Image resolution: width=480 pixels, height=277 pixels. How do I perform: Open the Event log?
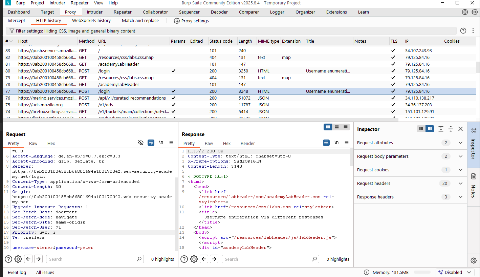coord(17,272)
